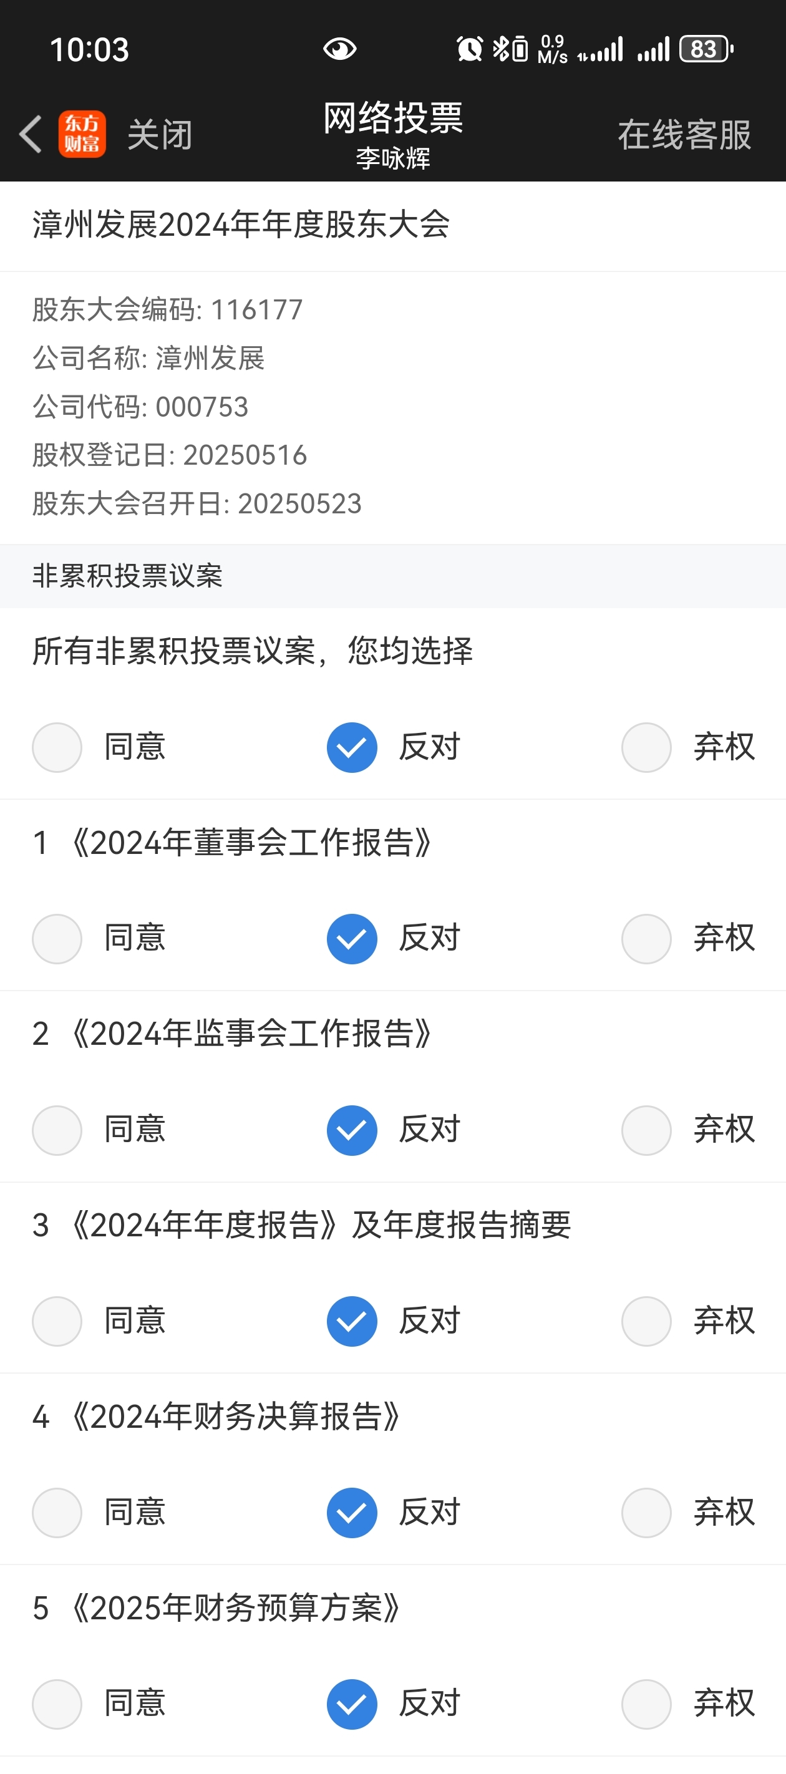Select 弃权 for all non-cumulative proposals
The image size is (786, 1774).
point(646,747)
